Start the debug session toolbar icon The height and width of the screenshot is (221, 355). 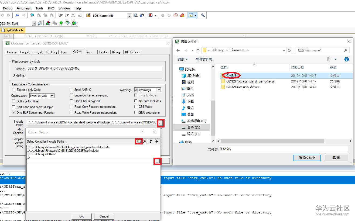click(151, 15)
